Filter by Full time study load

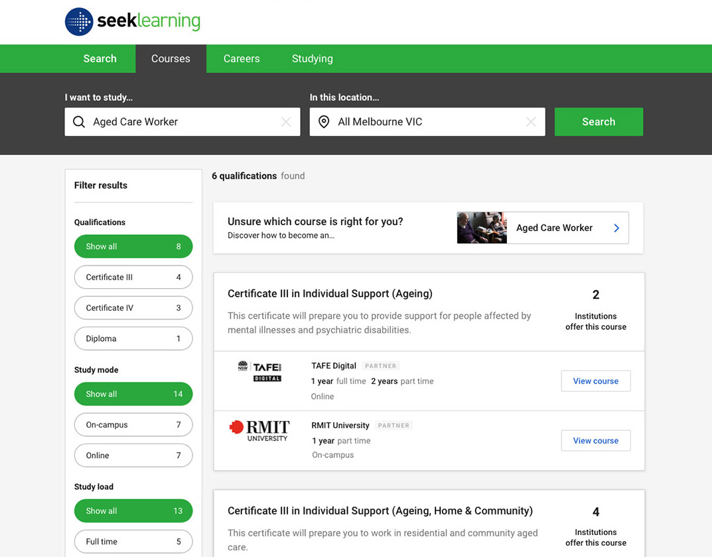133,542
